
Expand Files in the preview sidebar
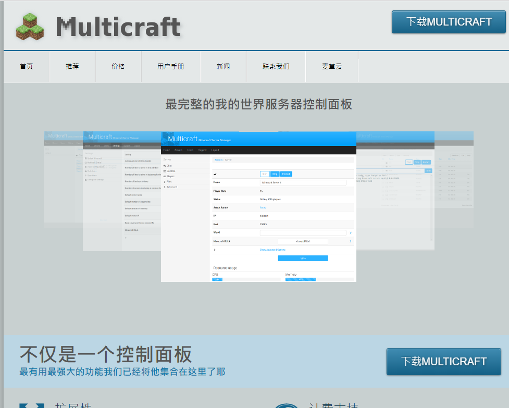169,182
